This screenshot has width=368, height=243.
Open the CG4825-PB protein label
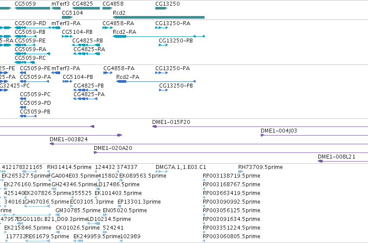tap(89, 86)
